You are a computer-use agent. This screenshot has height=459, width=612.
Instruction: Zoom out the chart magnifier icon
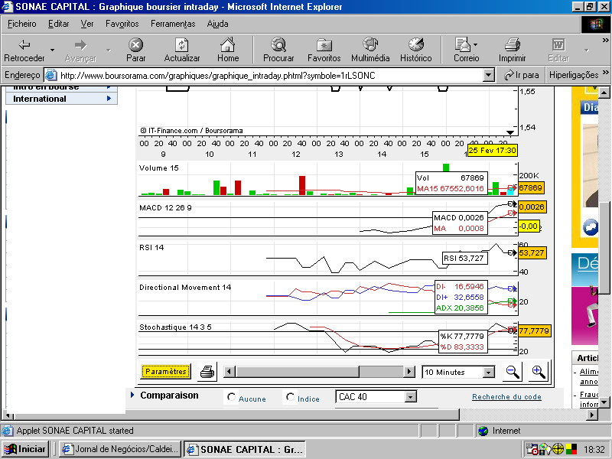click(512, 372)
